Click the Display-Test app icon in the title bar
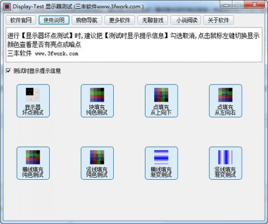The height and width of the screenshot is (224, 268). tap(7, 7)
